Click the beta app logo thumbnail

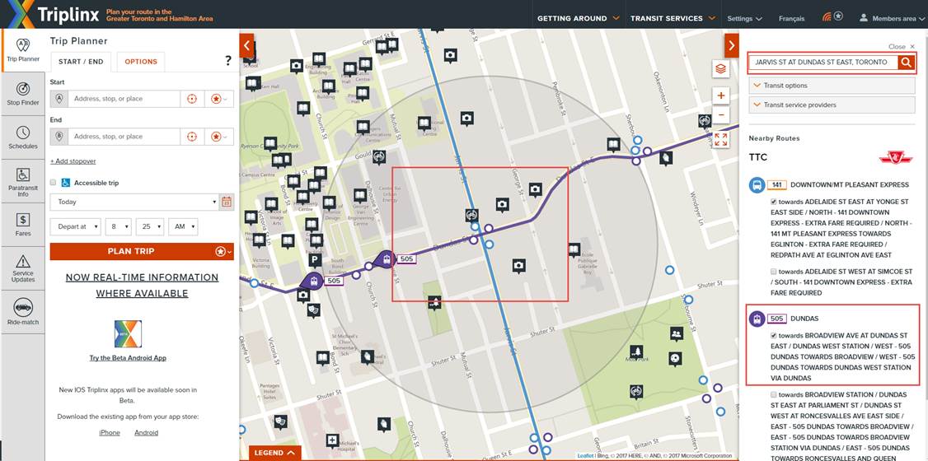click(128, 334)
